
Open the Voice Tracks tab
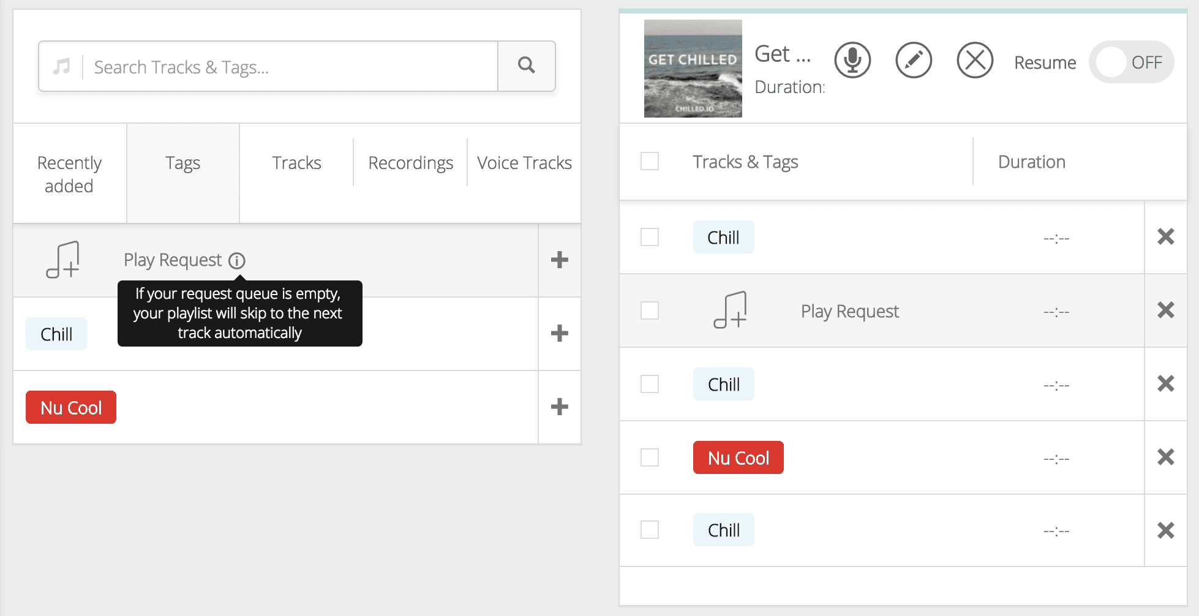[524, 162]
